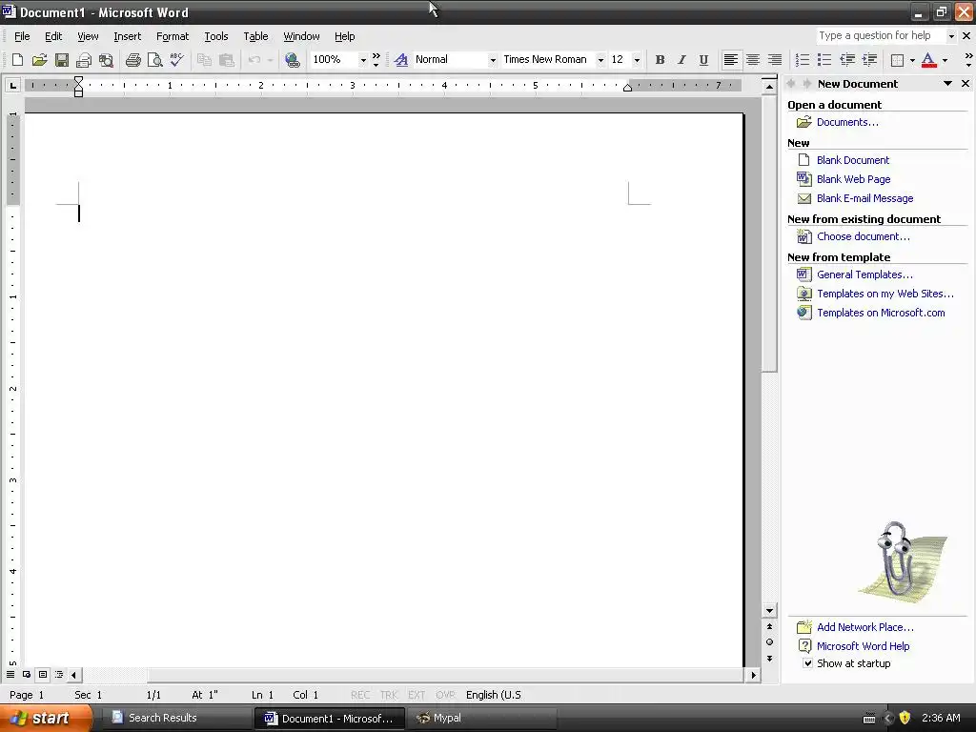Set Center paragraph alignment
The width and height of the screenshot is (976, 732).
pos(753,60)
